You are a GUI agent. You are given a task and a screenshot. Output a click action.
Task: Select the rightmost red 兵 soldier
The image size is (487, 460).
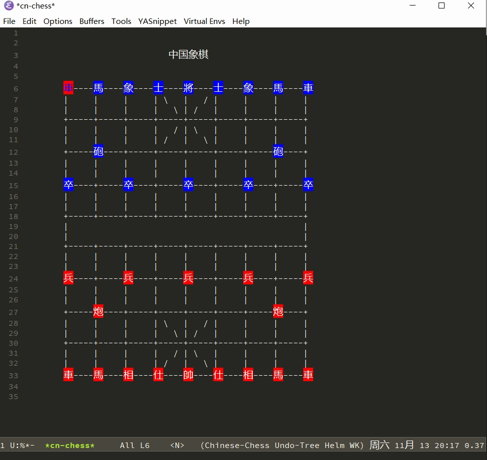(x=308, y=277)
